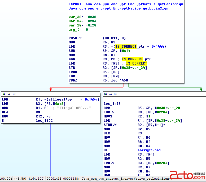206x182 pixels.
Task: Click the MOV R9, R0 instruction
Action: click(x=127, y=167)
